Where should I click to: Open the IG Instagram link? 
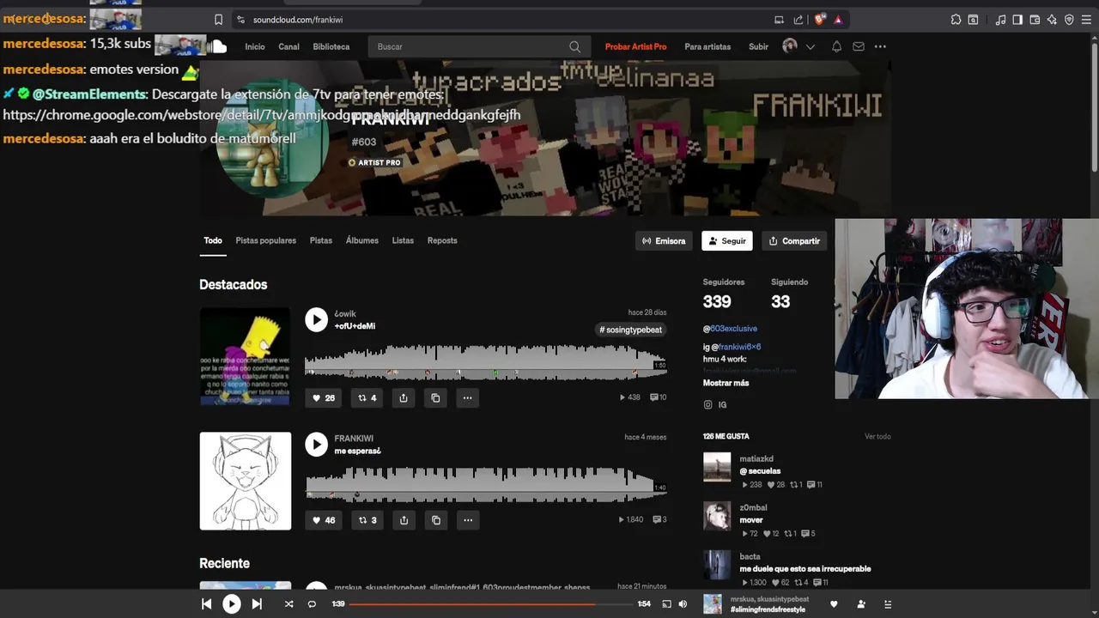click(715, 404)
